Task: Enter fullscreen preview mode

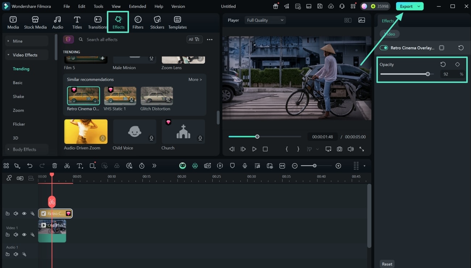Action: (362, 149)
